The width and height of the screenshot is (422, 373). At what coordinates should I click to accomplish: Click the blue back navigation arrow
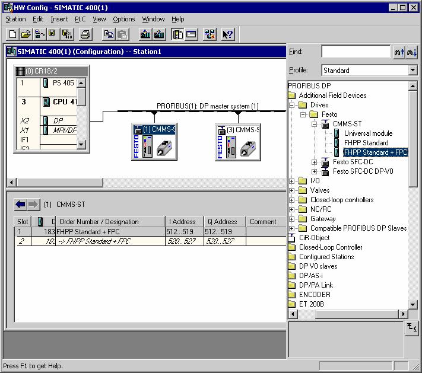[20, 205]
